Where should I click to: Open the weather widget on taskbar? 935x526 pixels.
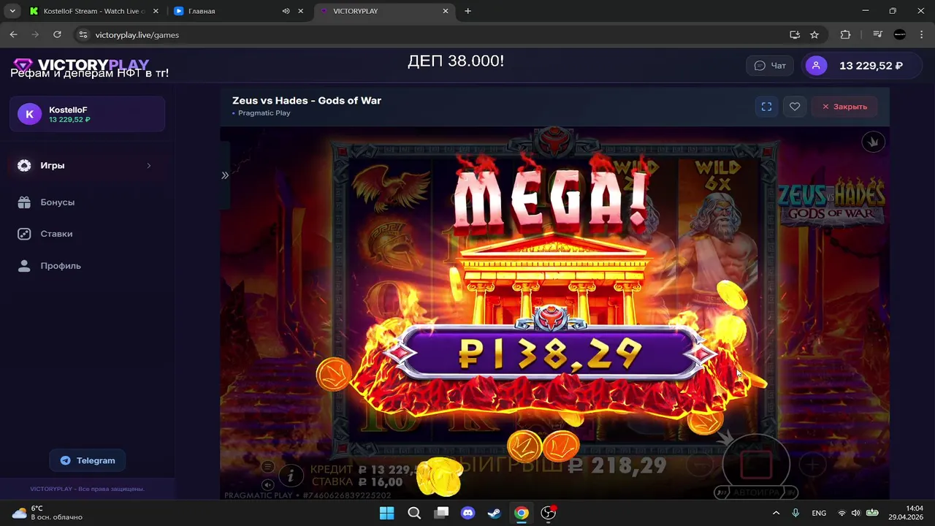coord(47,513)
